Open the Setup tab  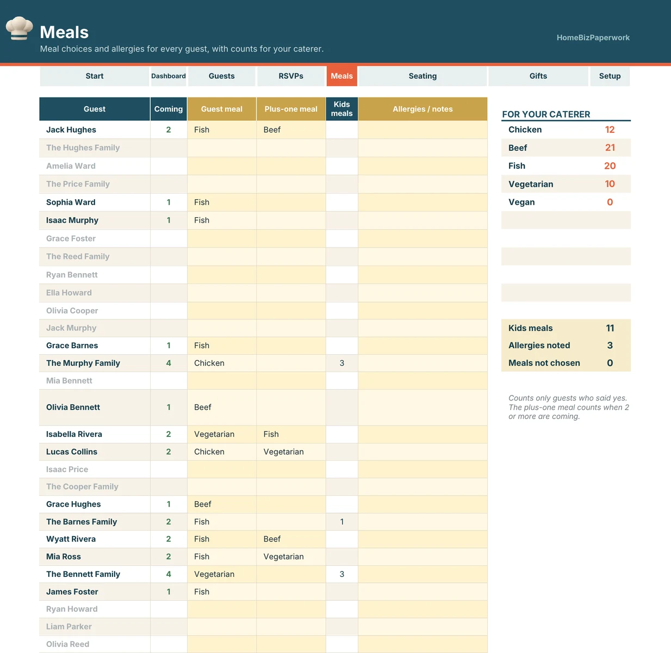610,76
